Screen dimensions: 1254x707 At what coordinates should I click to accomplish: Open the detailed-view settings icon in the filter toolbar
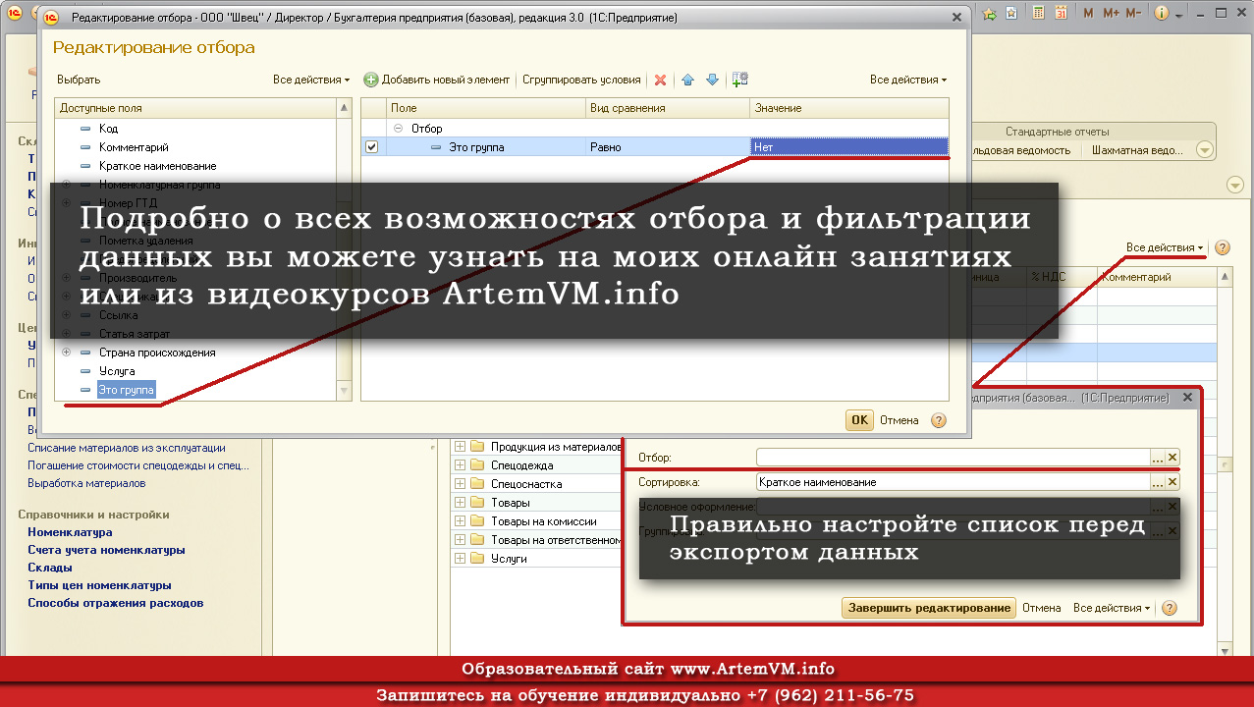(x=740, y=80)
